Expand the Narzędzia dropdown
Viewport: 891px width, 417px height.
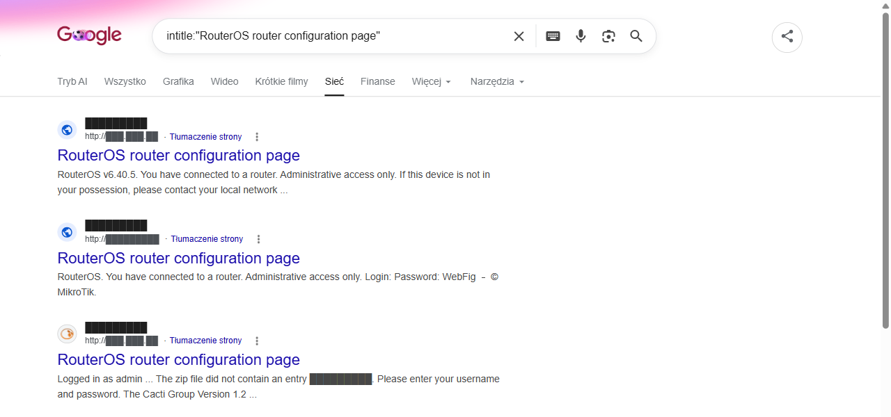tap(497, 81)
